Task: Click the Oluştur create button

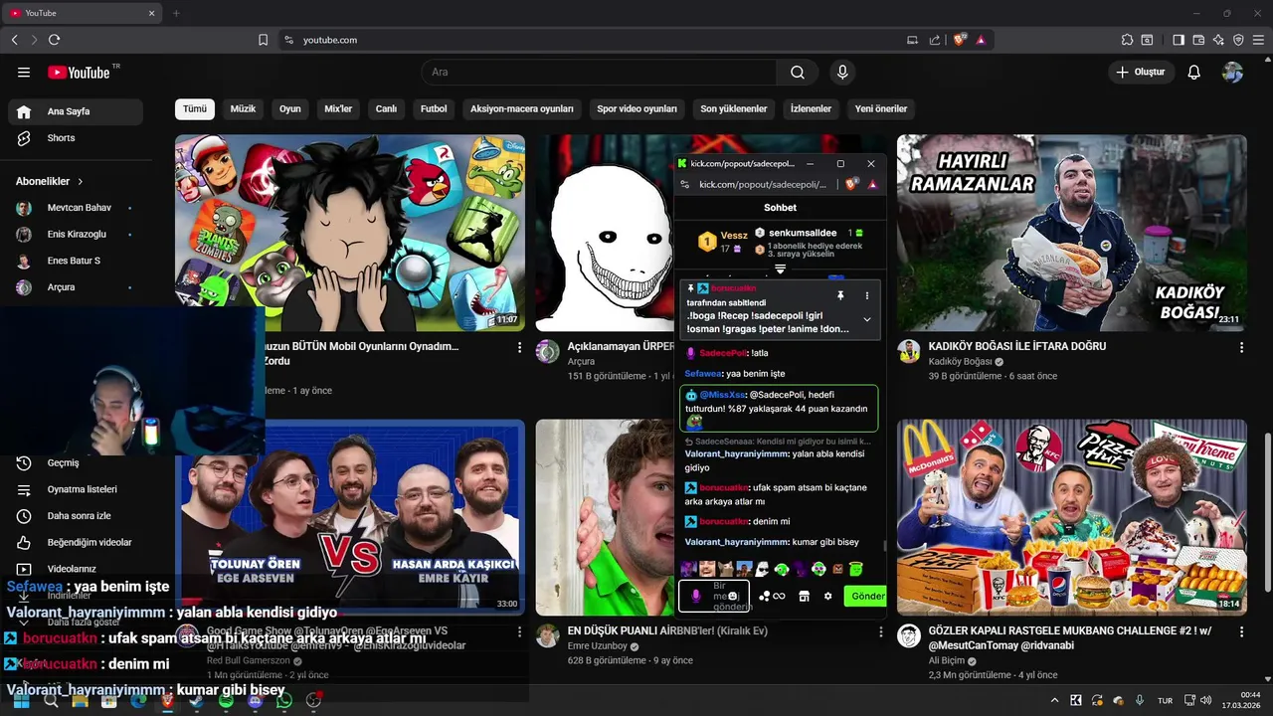Action: click(1142, 72)
